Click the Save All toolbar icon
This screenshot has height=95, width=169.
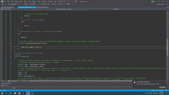15,4
